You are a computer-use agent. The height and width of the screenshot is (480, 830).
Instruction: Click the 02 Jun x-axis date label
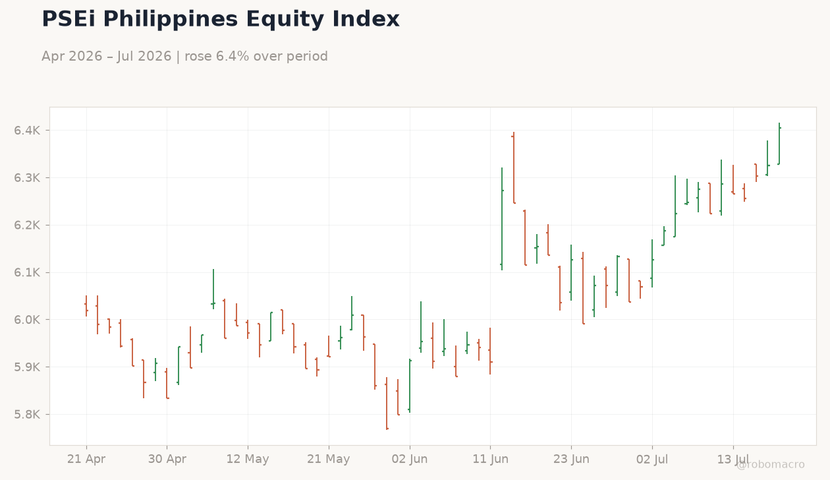pyautogui.click(x=410, y=459)
